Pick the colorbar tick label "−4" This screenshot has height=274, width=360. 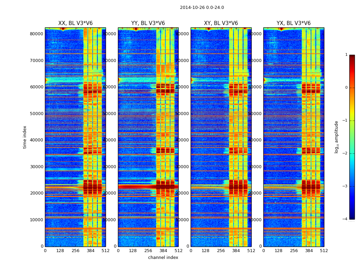tap(345, 219)
